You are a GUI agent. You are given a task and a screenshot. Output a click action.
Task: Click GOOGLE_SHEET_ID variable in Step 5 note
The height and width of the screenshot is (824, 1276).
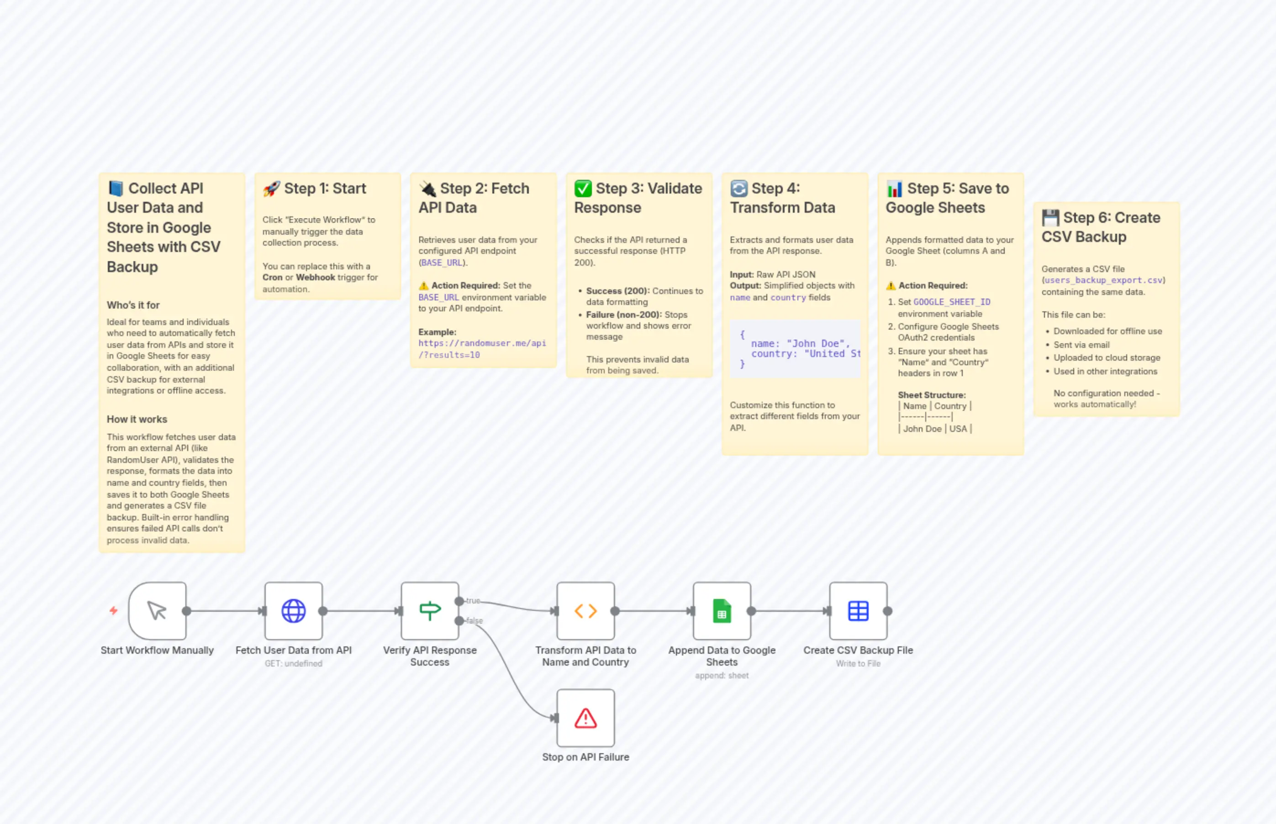952,302
